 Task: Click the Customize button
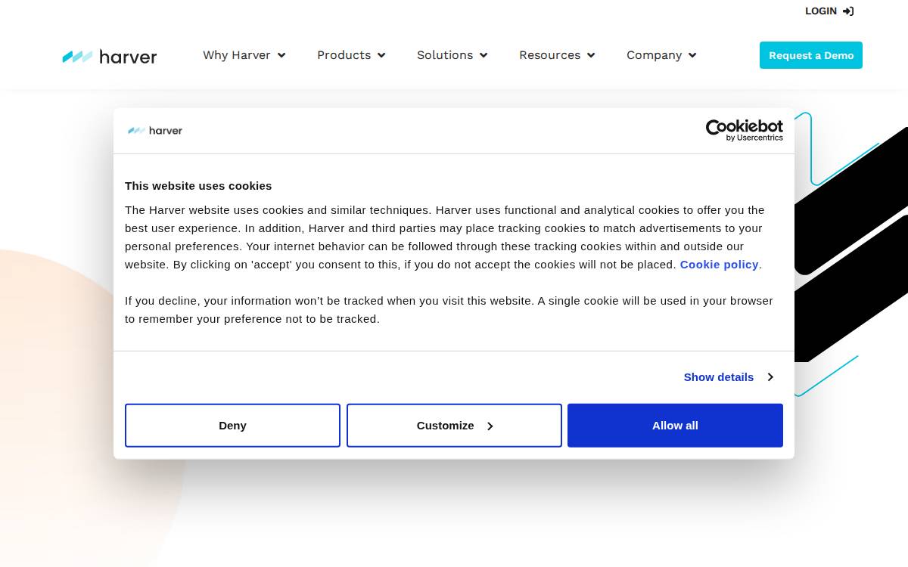[x=454, y=426]
